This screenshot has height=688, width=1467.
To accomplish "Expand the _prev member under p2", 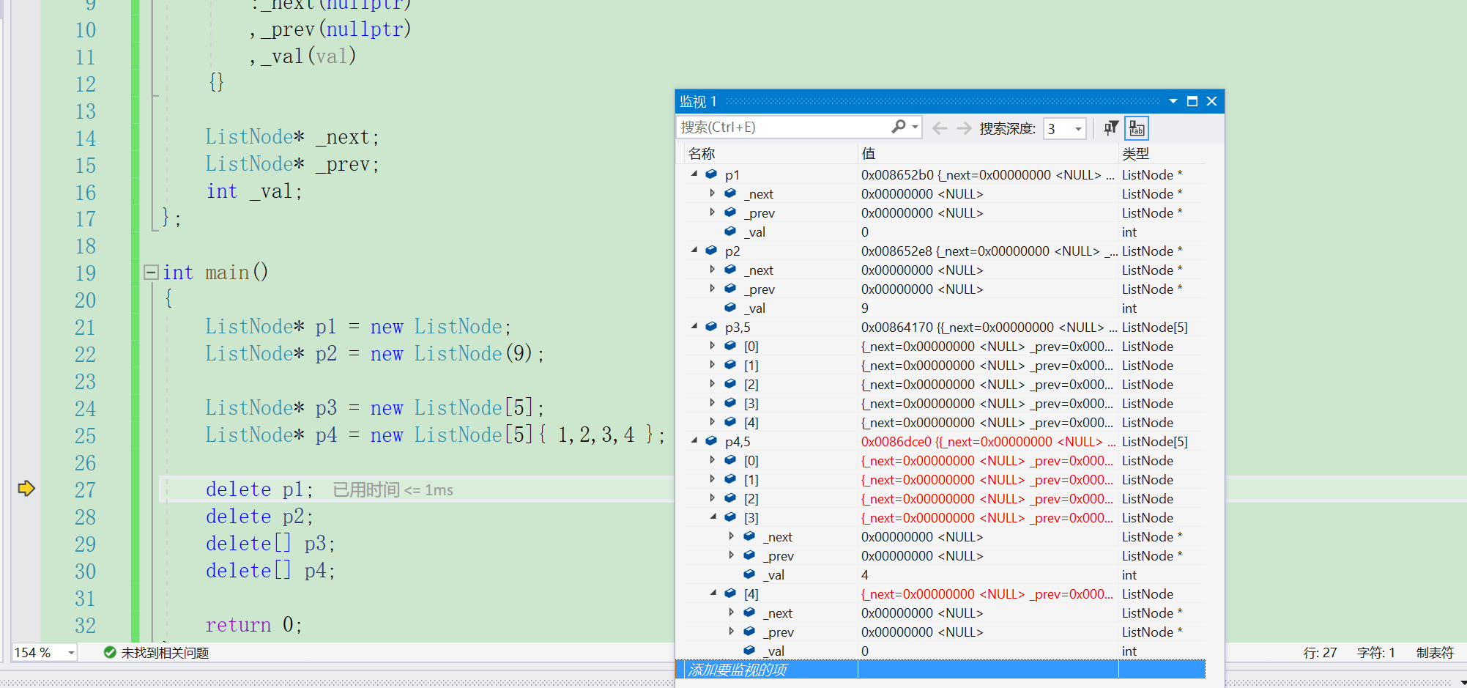I will [712, 289].
